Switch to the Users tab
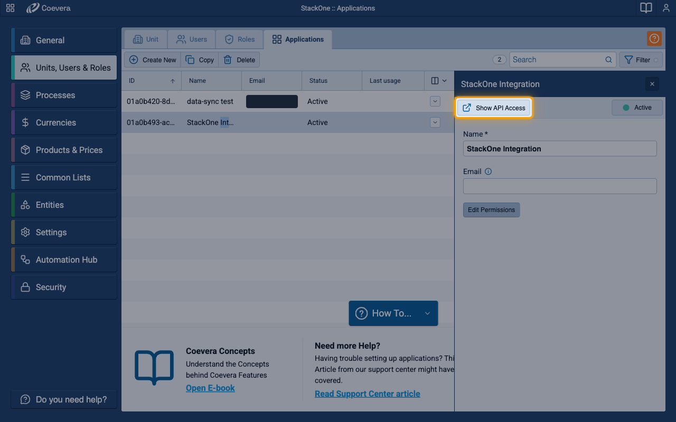This screenshot has height=422, width=676. click(x=191, y=40)
